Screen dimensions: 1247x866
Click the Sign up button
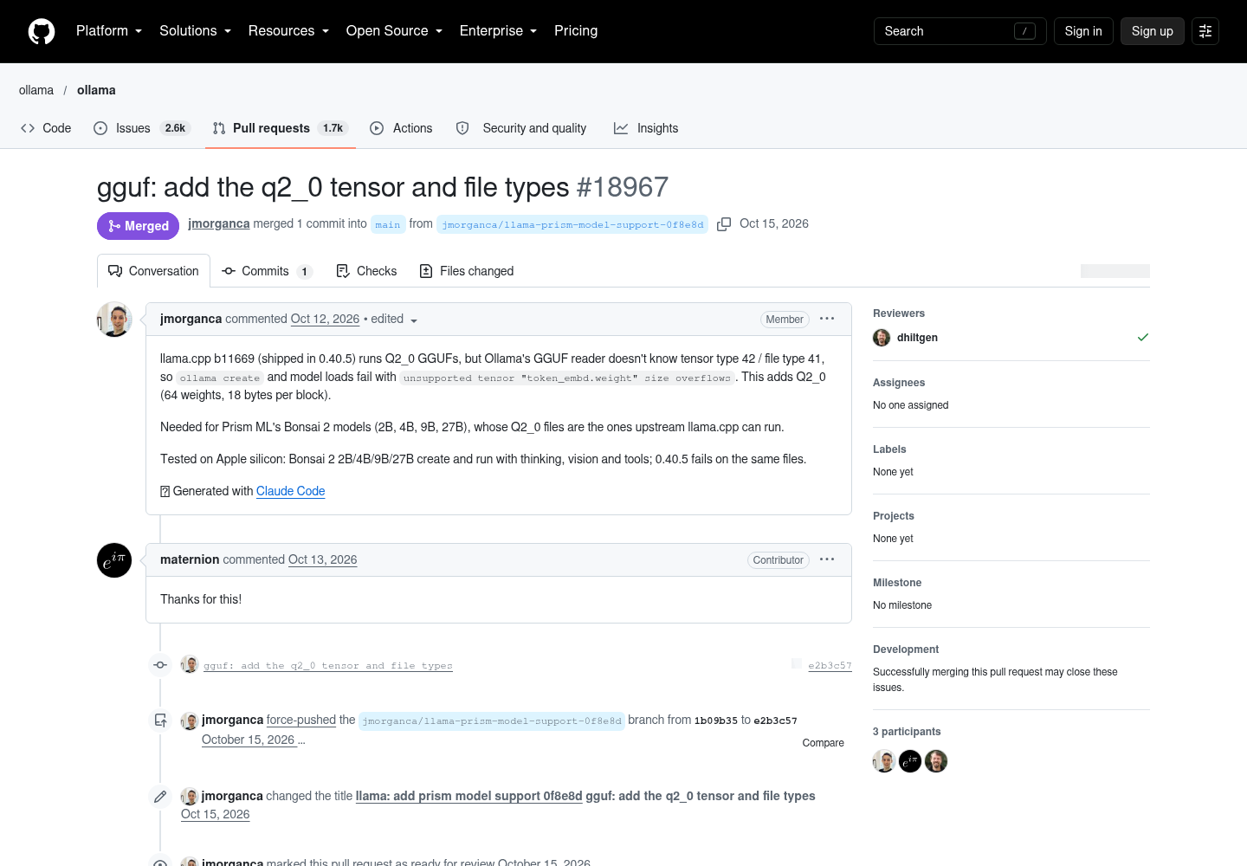(1153, 31)
